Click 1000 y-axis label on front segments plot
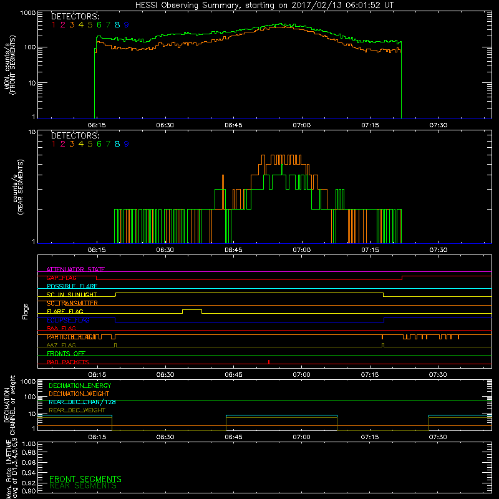The image size is (499, 499). click(x=27, y=13)
